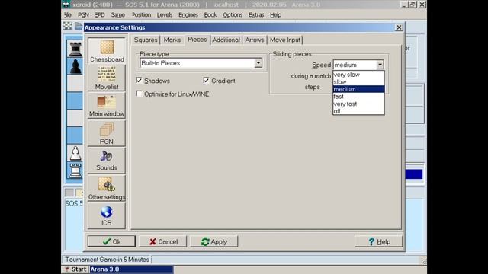Open the PGN menu

point(83,15)
